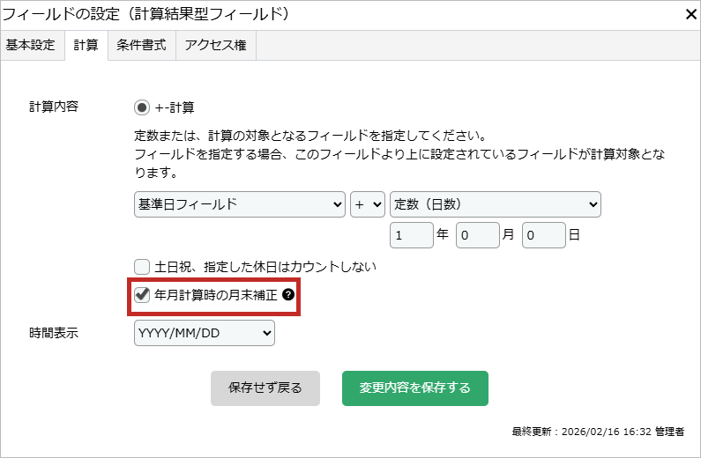Click the help question mark icon
The width and height of the screenshot is (701, 458).
coord(287,297)
